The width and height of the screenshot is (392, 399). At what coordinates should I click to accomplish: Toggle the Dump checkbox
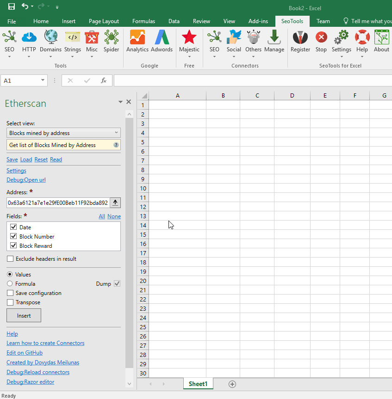click(x=117, y=283)
